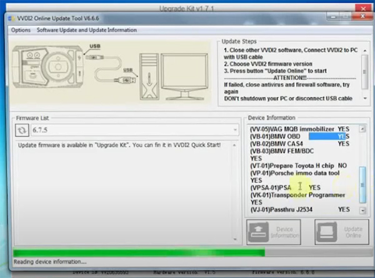The image size is (375, 278).
Task: Close the Upgrade Kit v1.7.1 window behind
Action: pos(363,9)
